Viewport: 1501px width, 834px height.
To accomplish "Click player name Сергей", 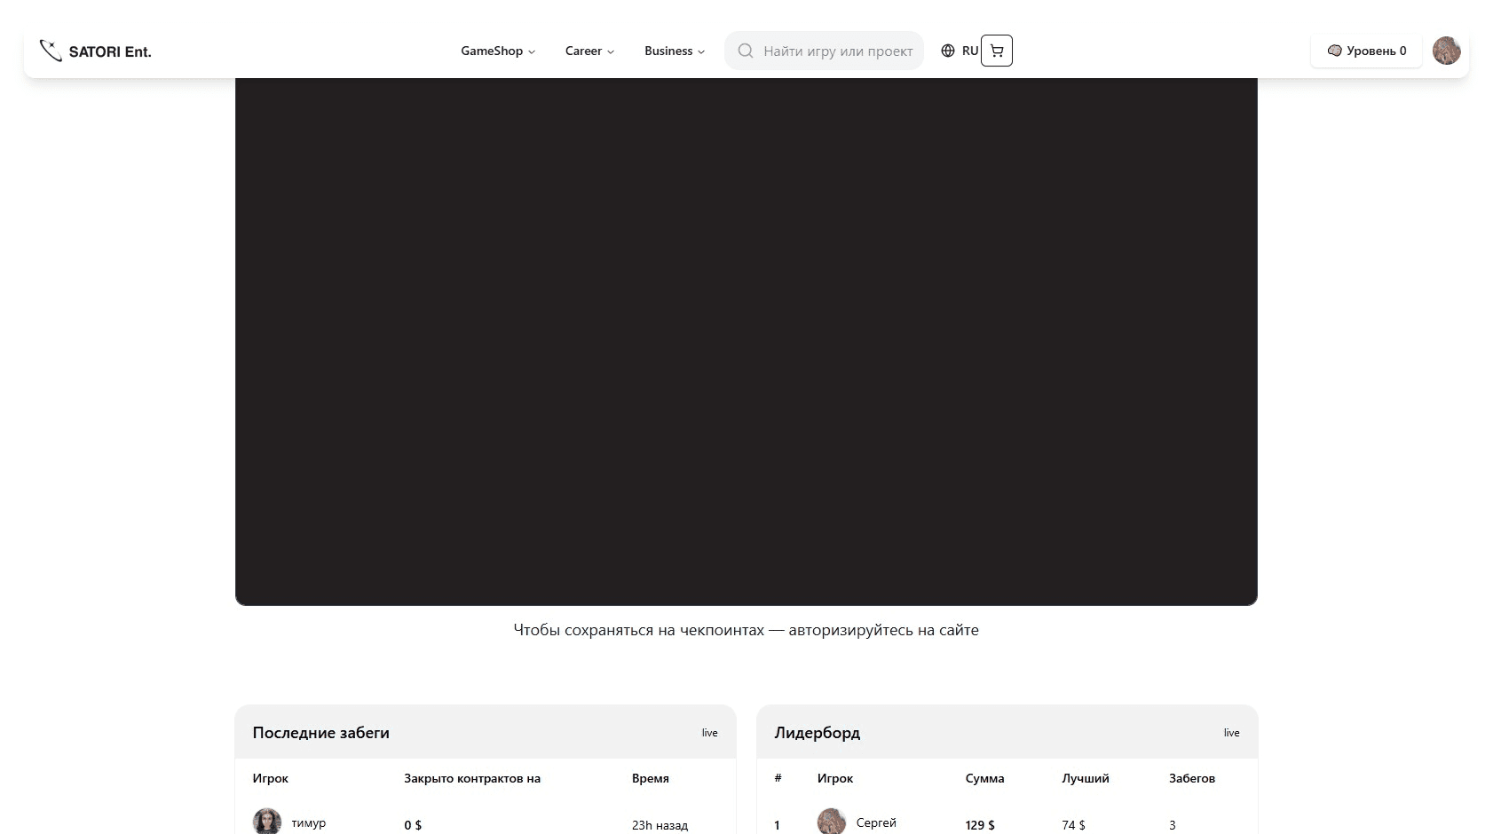I will point(876,822).
